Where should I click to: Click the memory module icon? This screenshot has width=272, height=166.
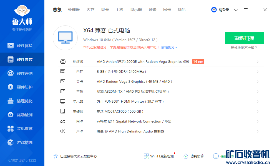(63, 71)
